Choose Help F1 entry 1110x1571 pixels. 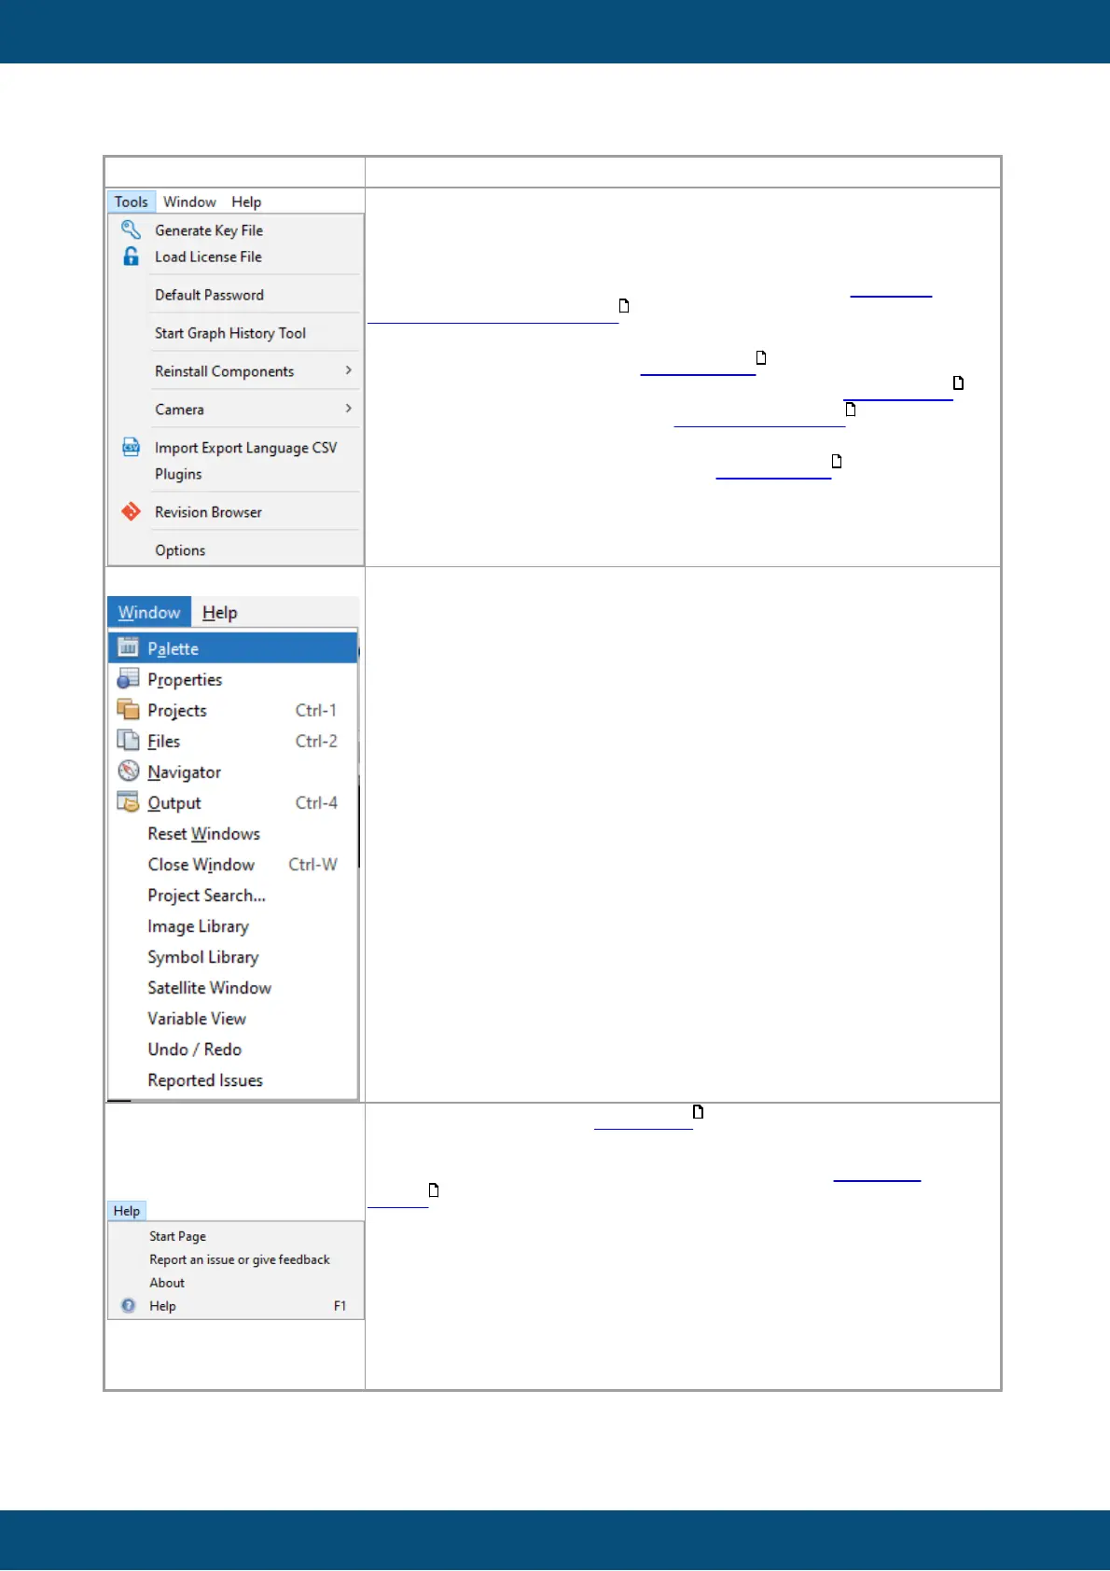(x=235, y=1306)
